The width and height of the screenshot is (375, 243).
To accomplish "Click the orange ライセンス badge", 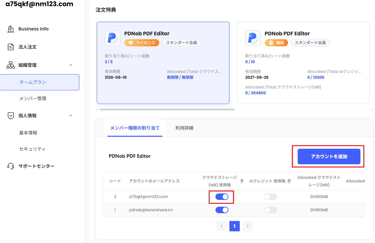I will coord(142,43).
